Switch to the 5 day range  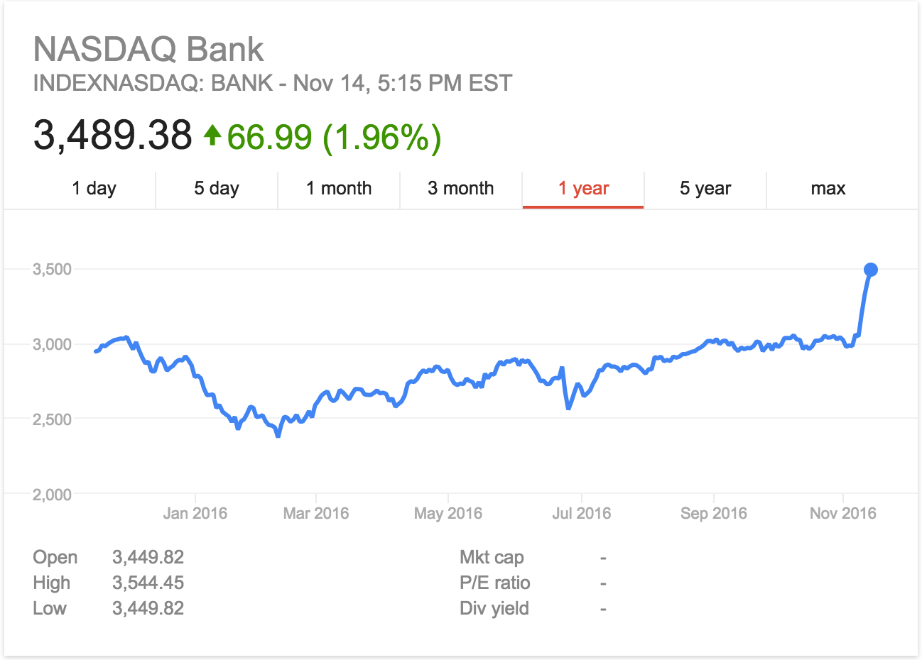tap(217, 189)
